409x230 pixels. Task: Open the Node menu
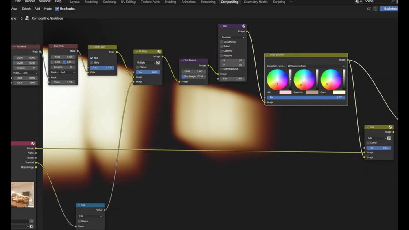(x=48, y=9)
